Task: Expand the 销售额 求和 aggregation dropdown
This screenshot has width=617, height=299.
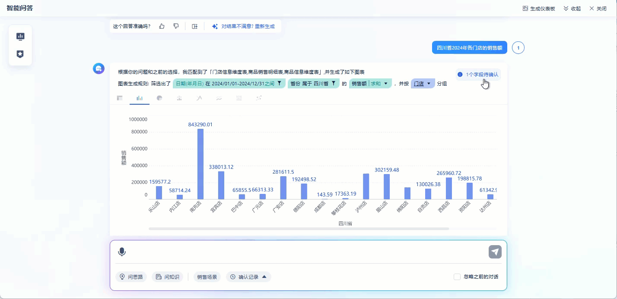Action: [x=385, y=84]
